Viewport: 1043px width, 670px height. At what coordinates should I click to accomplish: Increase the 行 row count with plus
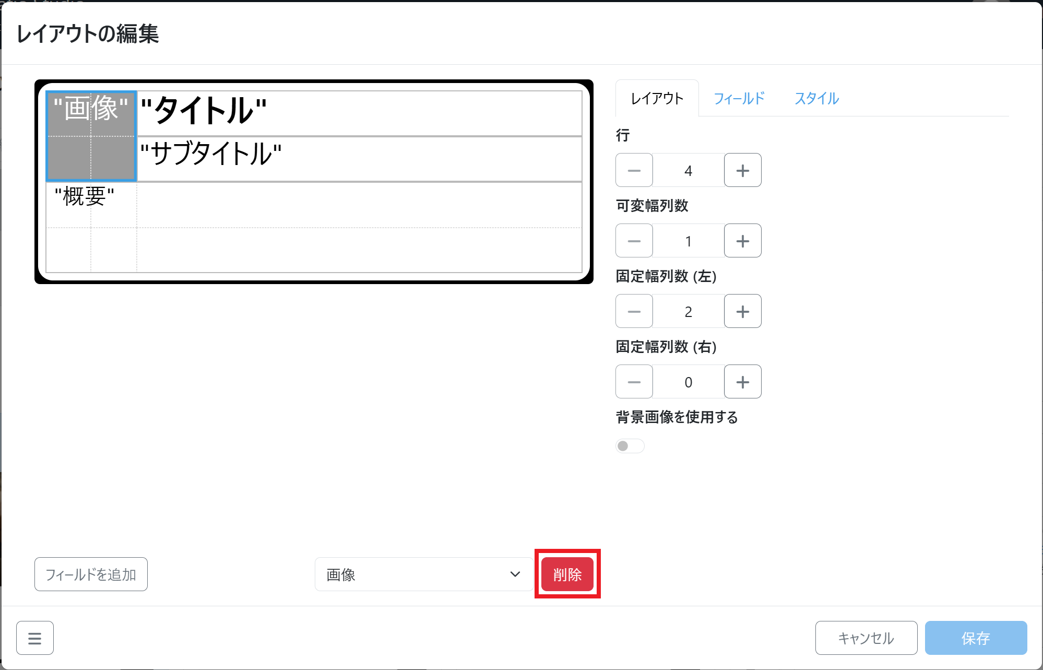[x=742, y=170]
